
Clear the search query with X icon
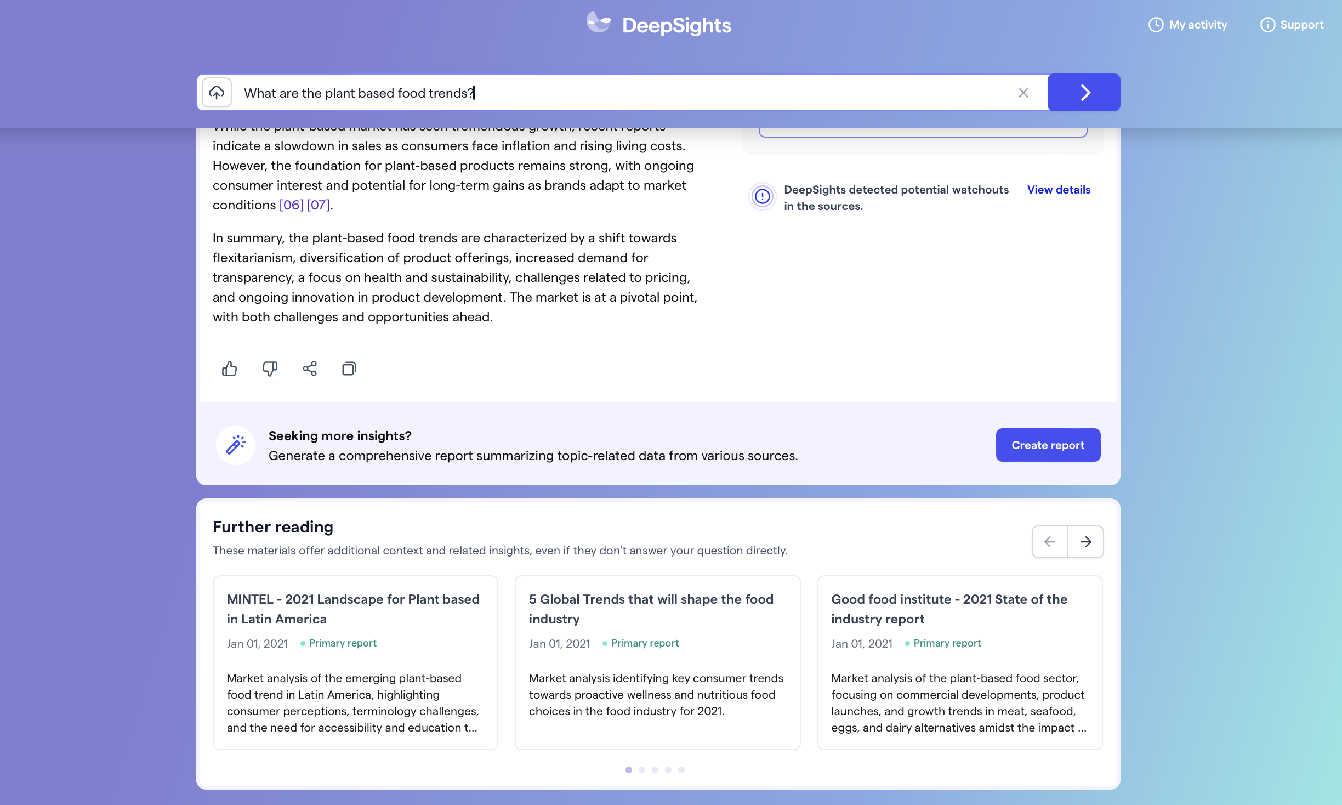click(x=1023, y=93)
